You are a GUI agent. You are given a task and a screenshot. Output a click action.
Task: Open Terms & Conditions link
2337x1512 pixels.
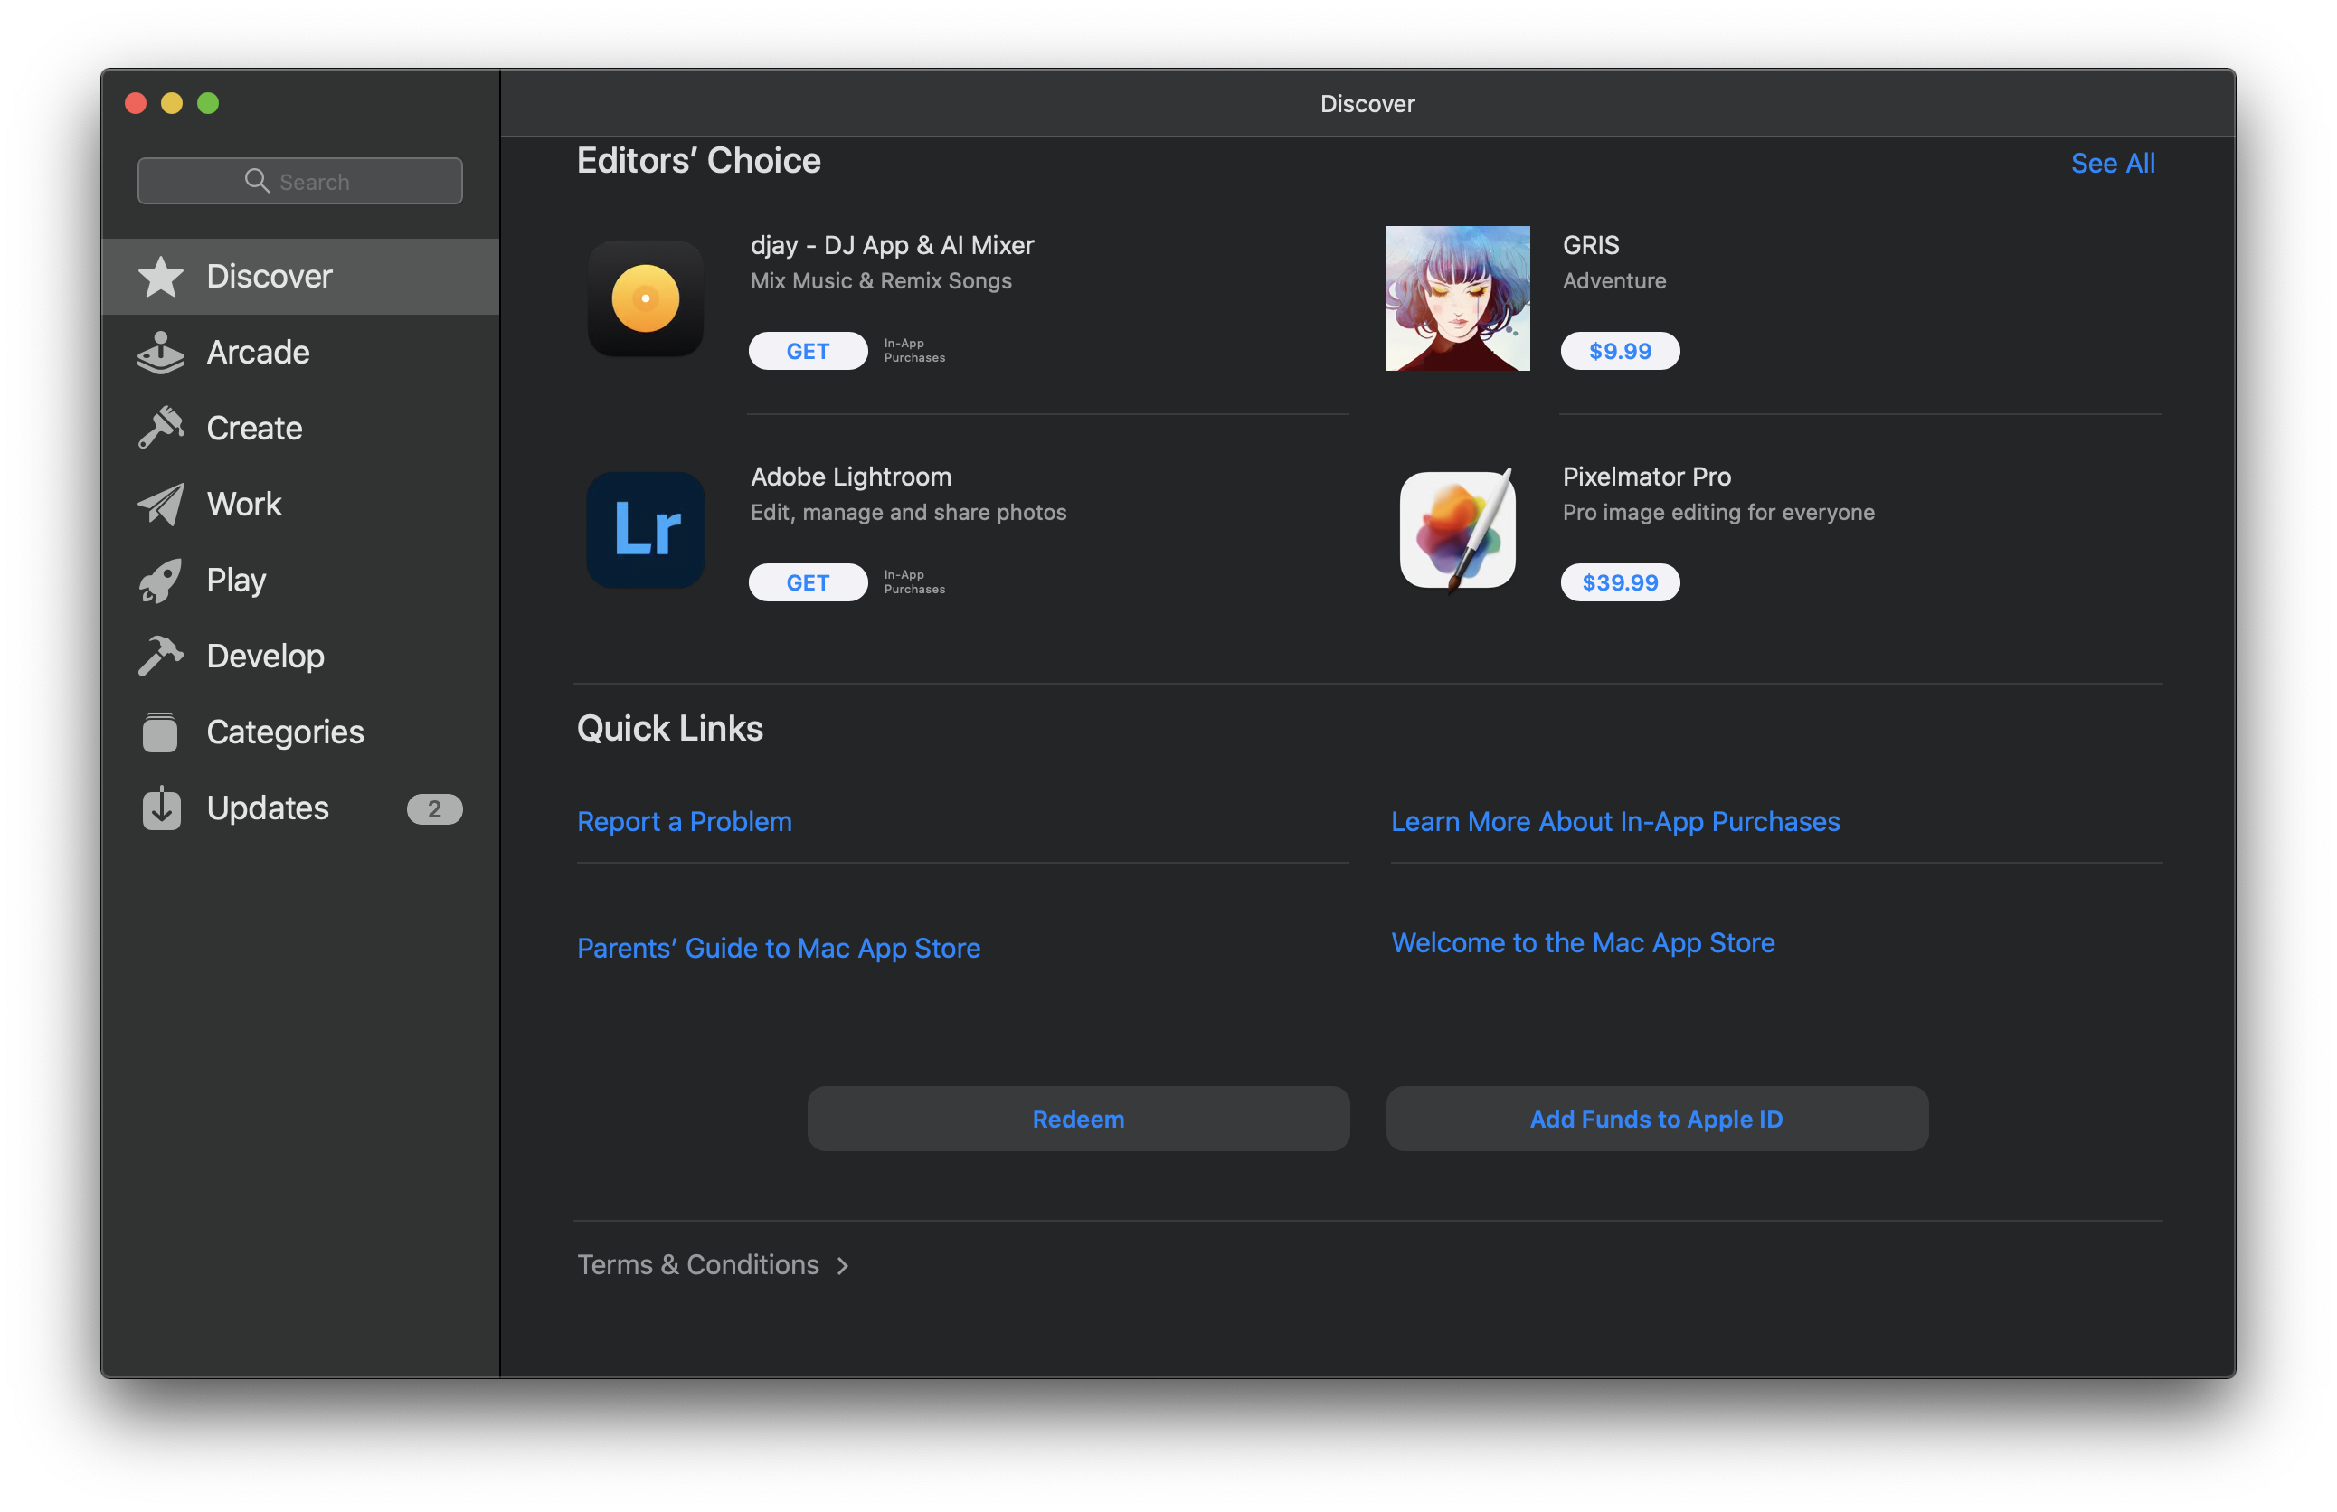698,1264
